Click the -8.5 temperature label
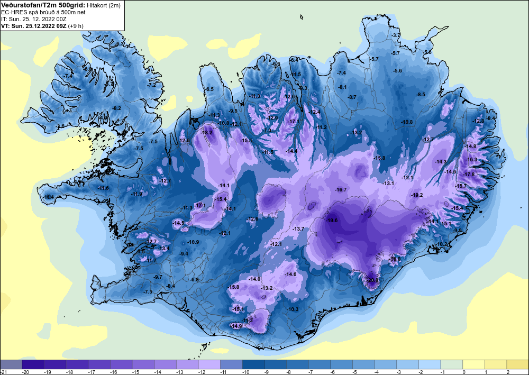529x375 pixels. 421,95
